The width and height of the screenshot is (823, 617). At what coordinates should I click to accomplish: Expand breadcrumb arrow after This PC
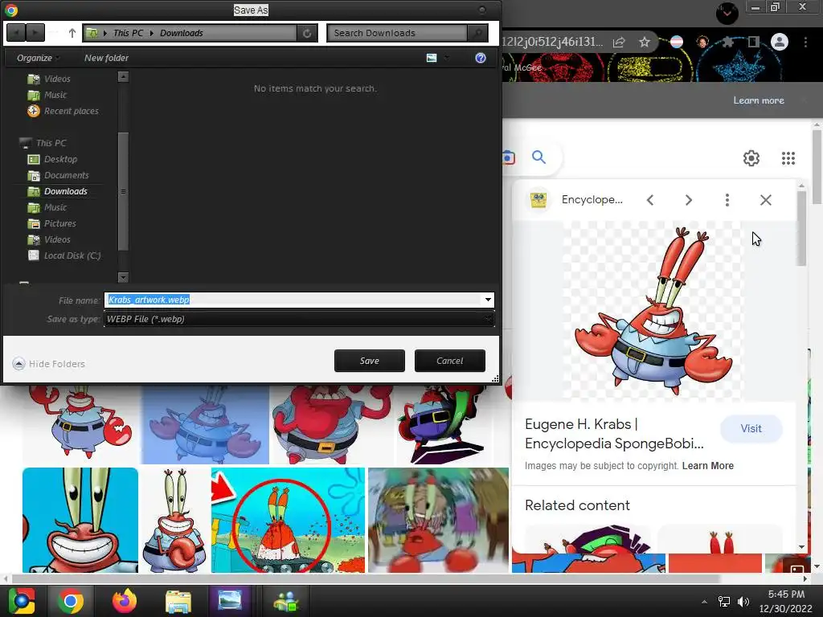click(152, 33)
